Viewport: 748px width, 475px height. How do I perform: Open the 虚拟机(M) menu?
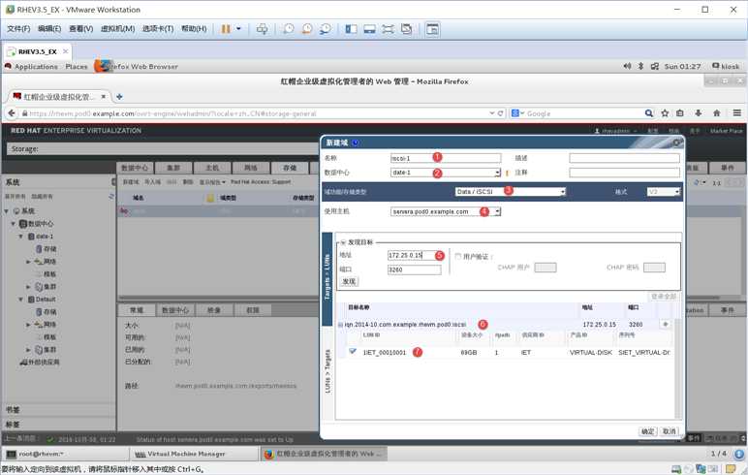(x=118, y=29)
